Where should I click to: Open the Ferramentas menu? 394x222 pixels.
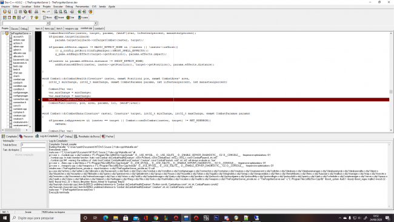click(x=82, y=7)
